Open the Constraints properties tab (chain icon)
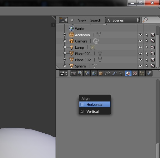Screen dimensions: 160x158 pos(107,73)
